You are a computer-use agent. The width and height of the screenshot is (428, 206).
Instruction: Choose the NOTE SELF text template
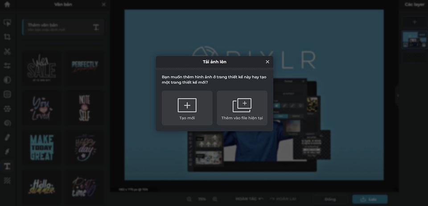pyautogui.click(x=85, y=108)
